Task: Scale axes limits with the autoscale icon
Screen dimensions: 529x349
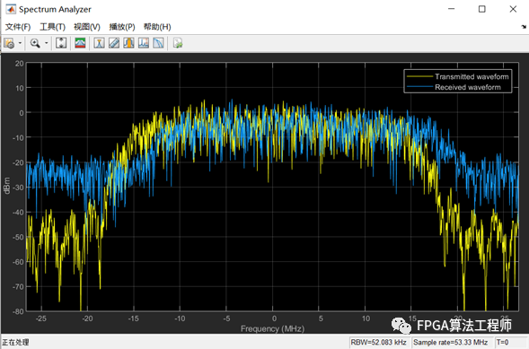Action: click(x=61, y=43)
